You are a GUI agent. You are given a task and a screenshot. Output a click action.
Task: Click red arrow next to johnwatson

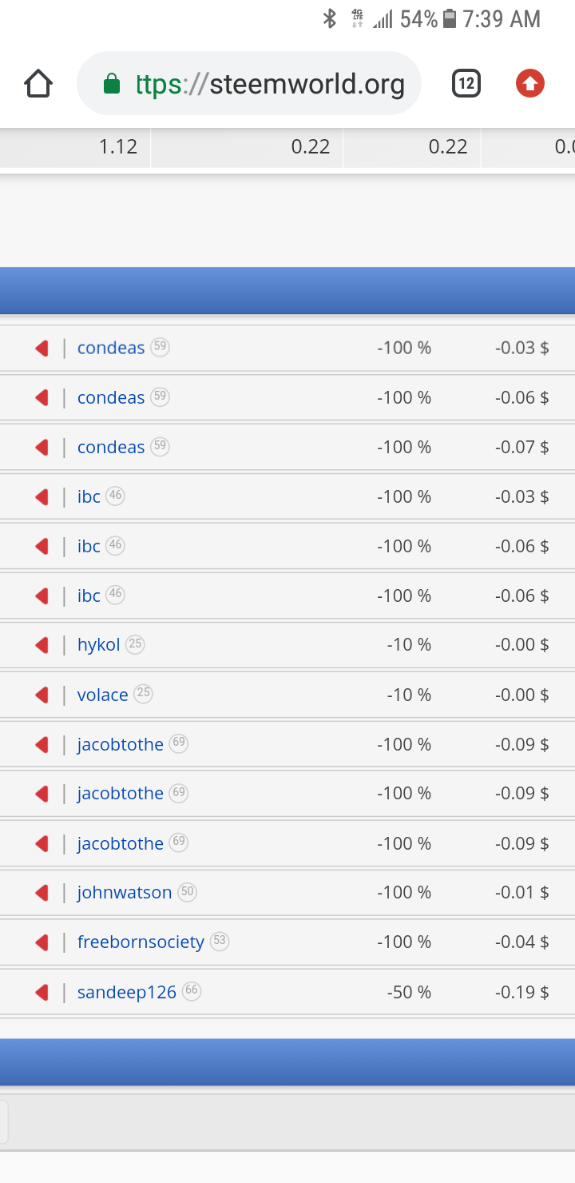[42, 893]
